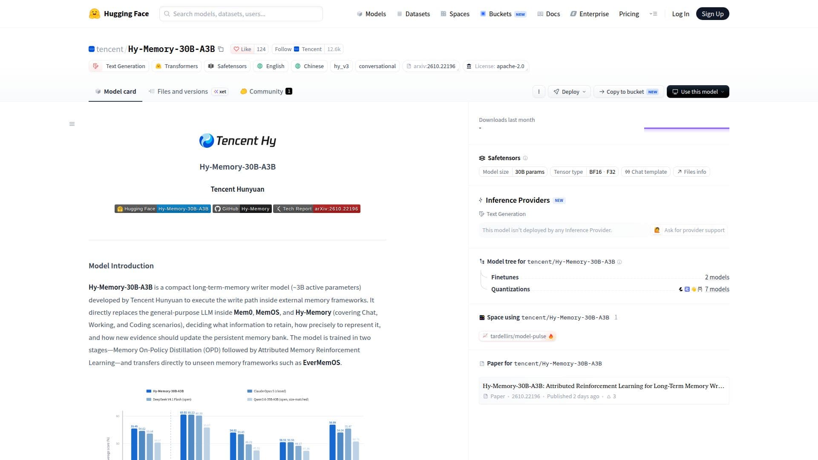
Task: Click the arxiv:2610.22196 tag
Action: click(431, 66)
